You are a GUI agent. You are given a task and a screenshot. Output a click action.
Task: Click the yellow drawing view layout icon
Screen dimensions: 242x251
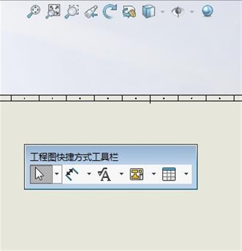coord(136,174)
